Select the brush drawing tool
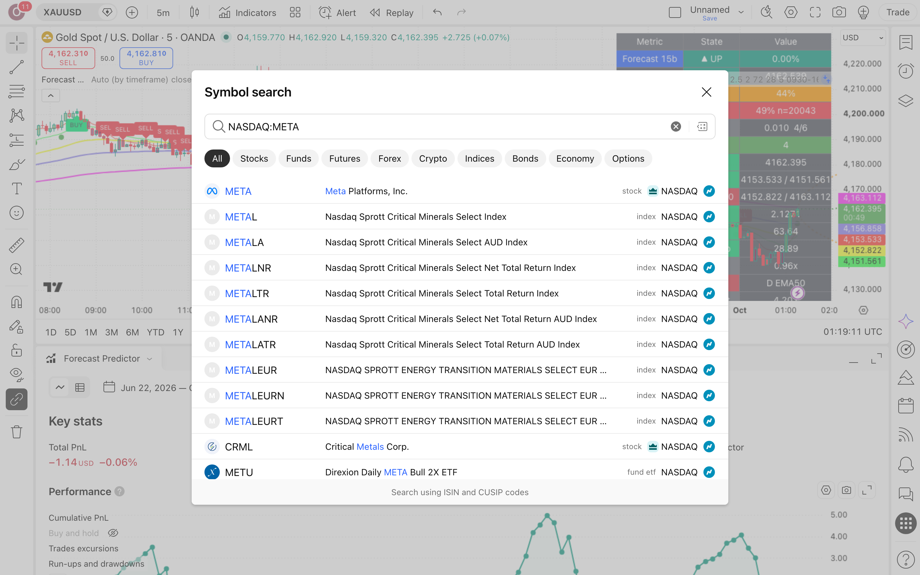 (16, 165)
